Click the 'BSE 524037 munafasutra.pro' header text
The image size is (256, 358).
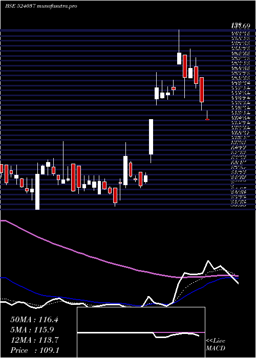coord(41,6)
